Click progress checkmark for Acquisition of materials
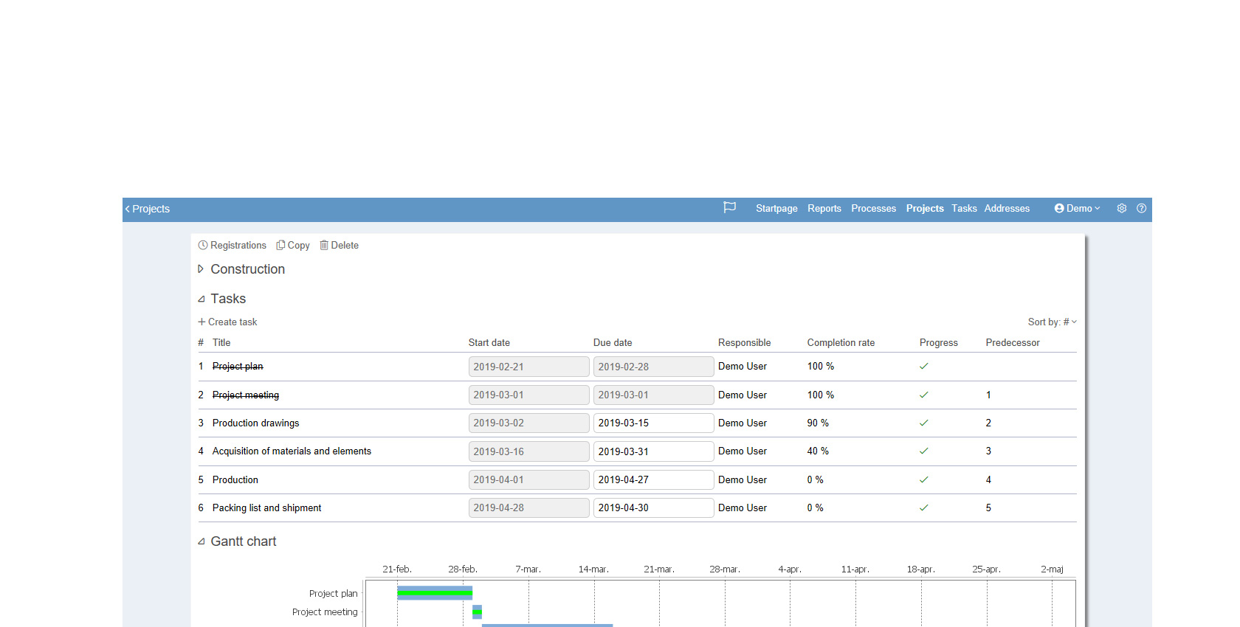Screen dimensions: 1240x627 point(923,451)
